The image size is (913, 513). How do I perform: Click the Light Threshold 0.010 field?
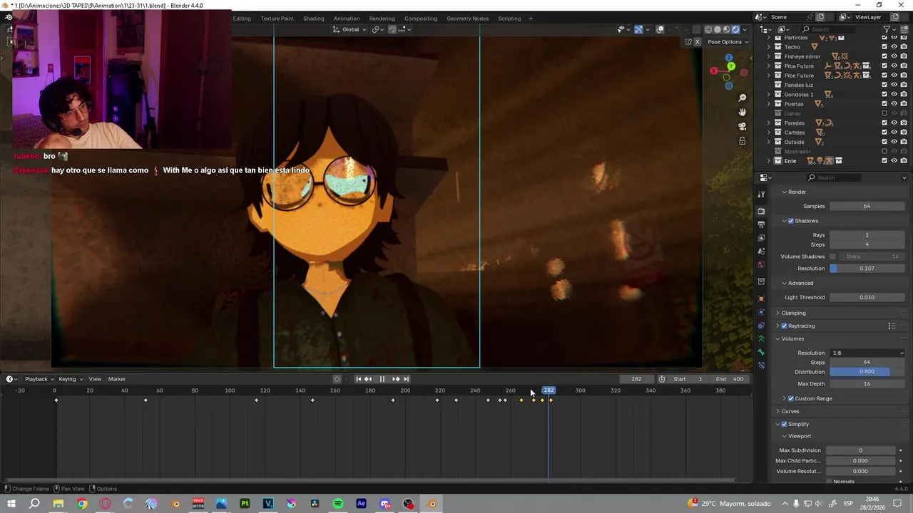point(867,298)
